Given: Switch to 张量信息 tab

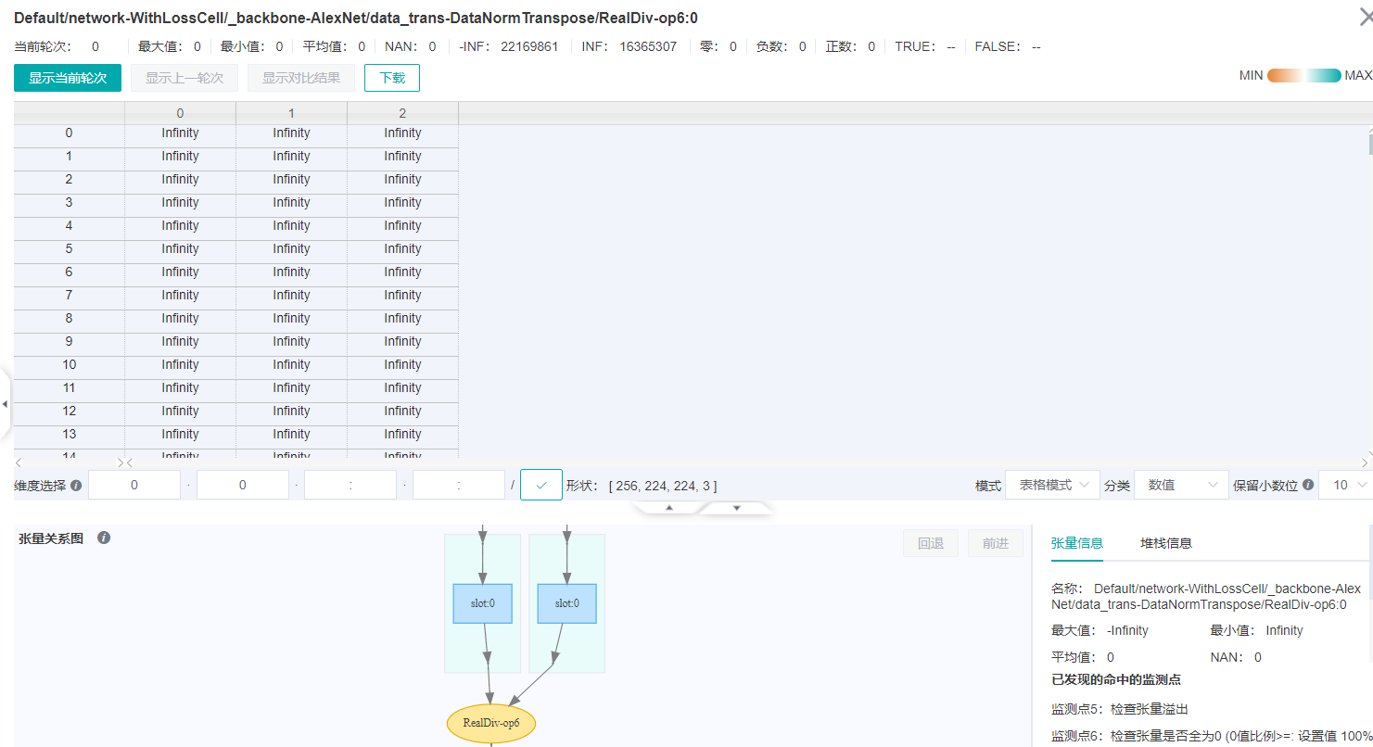Looking at the screenshot, I should click(1077, 543).
